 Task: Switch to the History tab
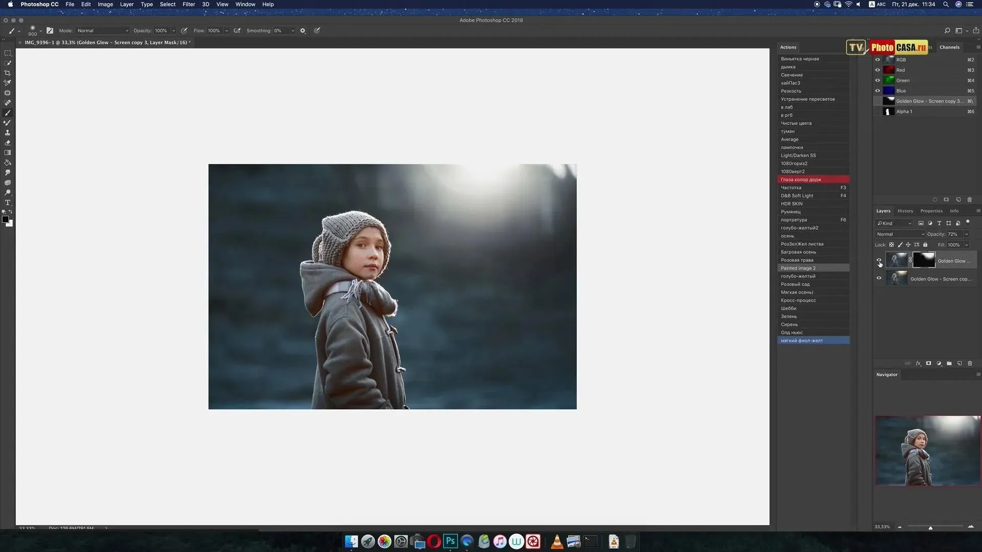pyautogui.click(x=905, y=211)
